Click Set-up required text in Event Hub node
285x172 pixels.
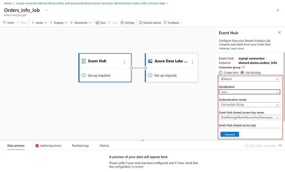coord(99,75)
